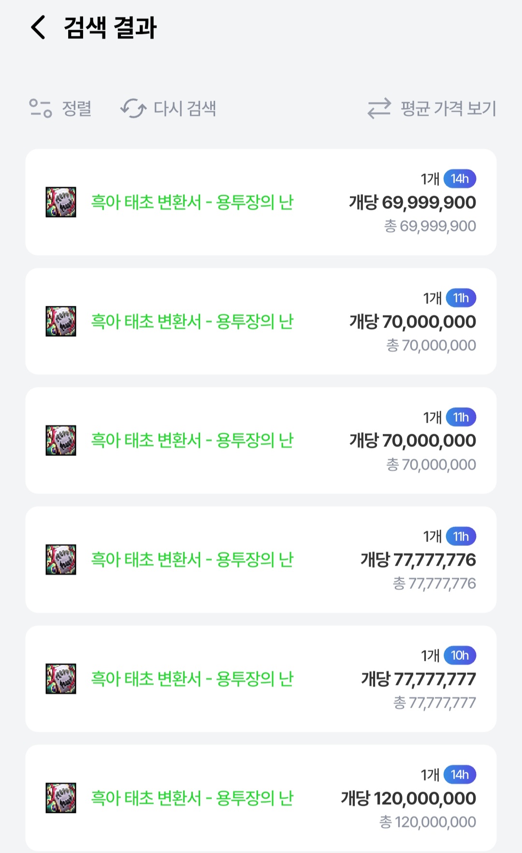Click the 다시 검색 refresh icon
522x853 pixels.
click(x=133, y=108)
